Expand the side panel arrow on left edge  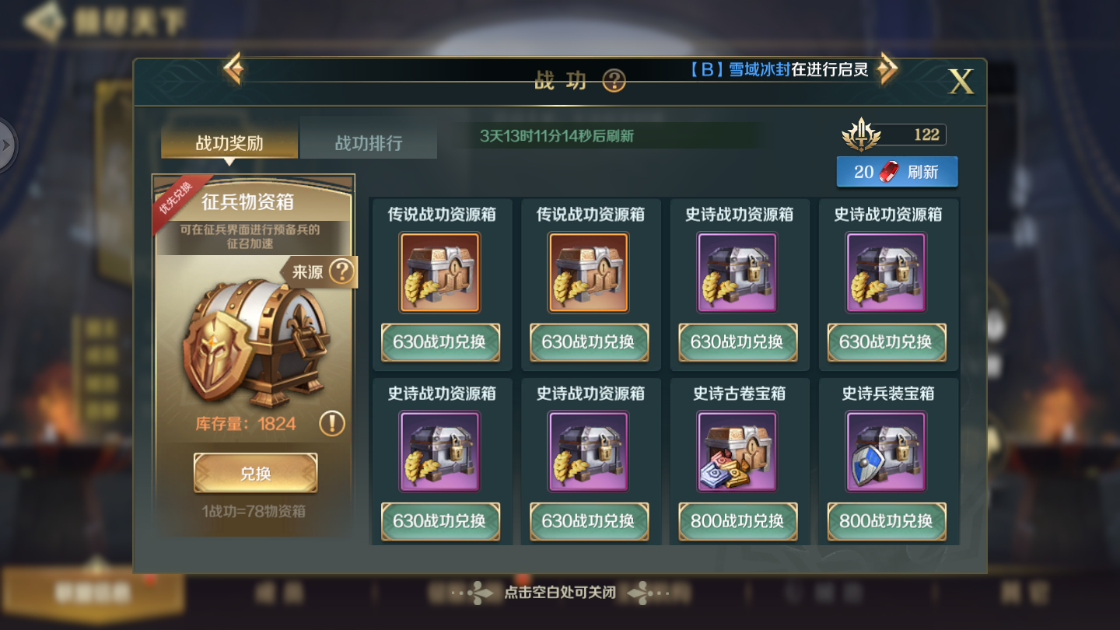point(7,145)
